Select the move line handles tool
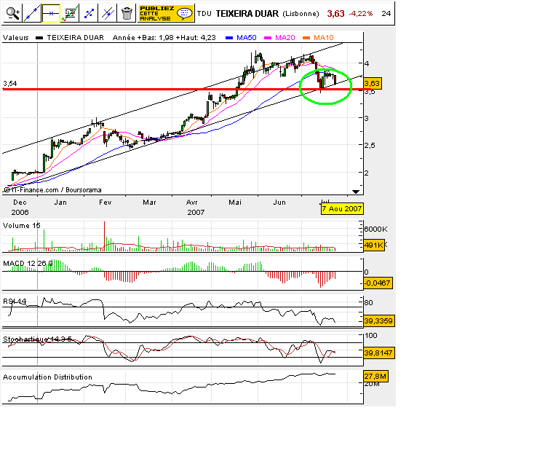Image resolution: width=537 pixels, height=464 pixels. pos(89,13)
